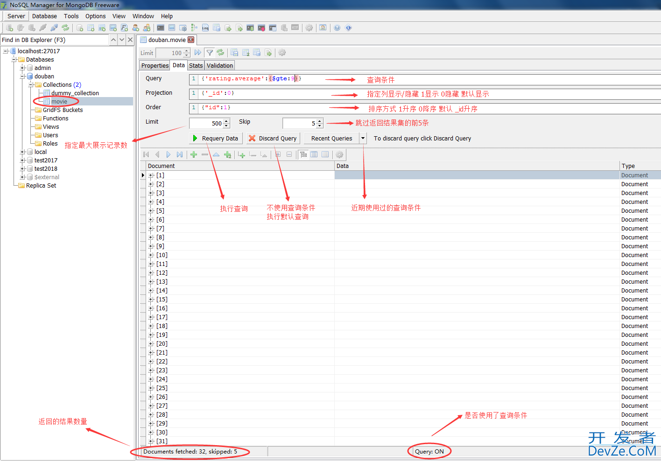Collapse the douban database node
The width and height of the screenshot is (661, 461).
pos(22,77)
